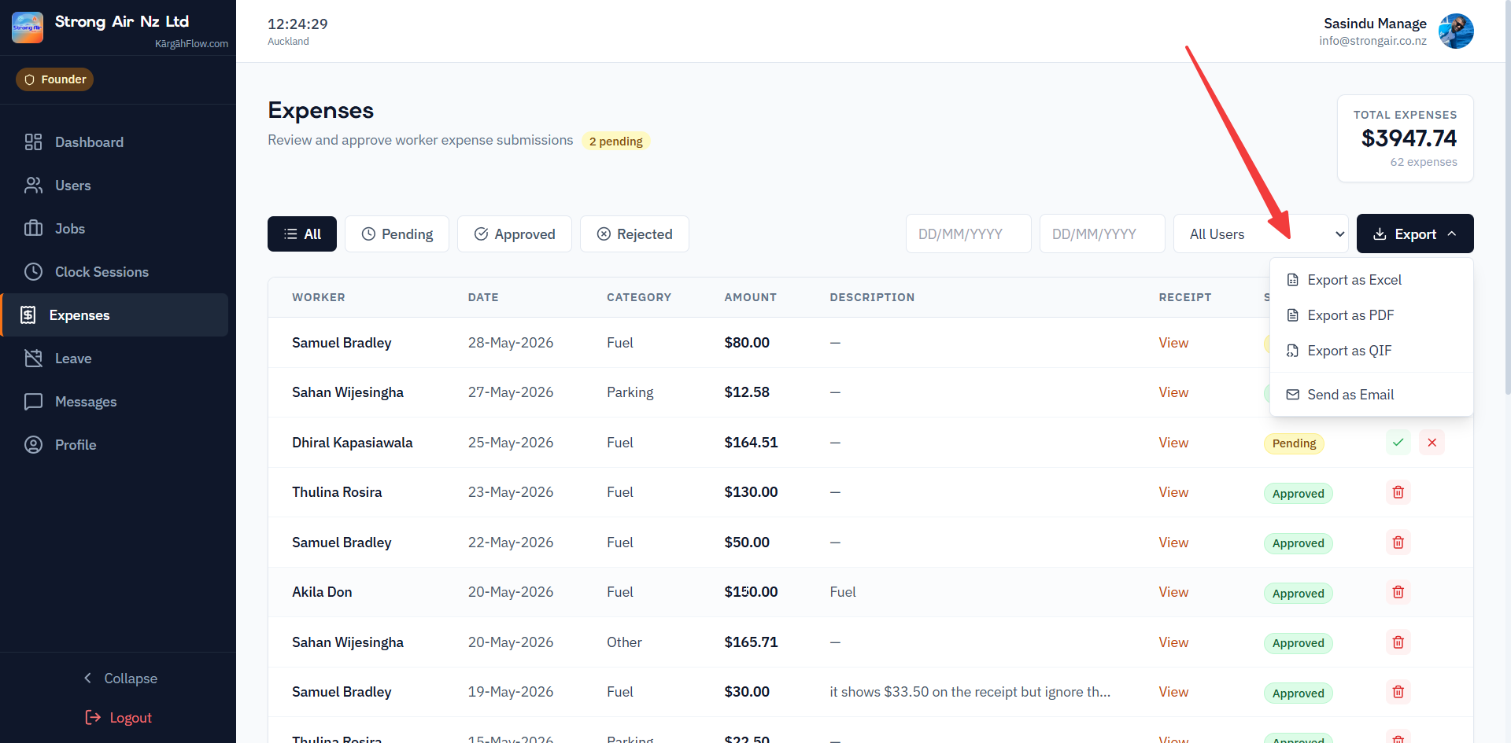
Task: Click the Amount column header
Action: (x=751, y=297)
